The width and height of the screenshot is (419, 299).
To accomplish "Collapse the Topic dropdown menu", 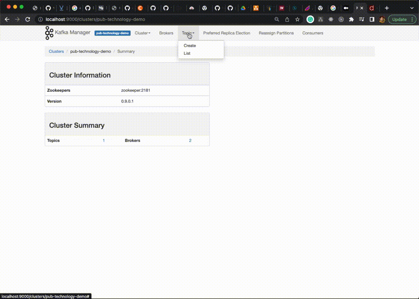I will (x=188, y=33).
